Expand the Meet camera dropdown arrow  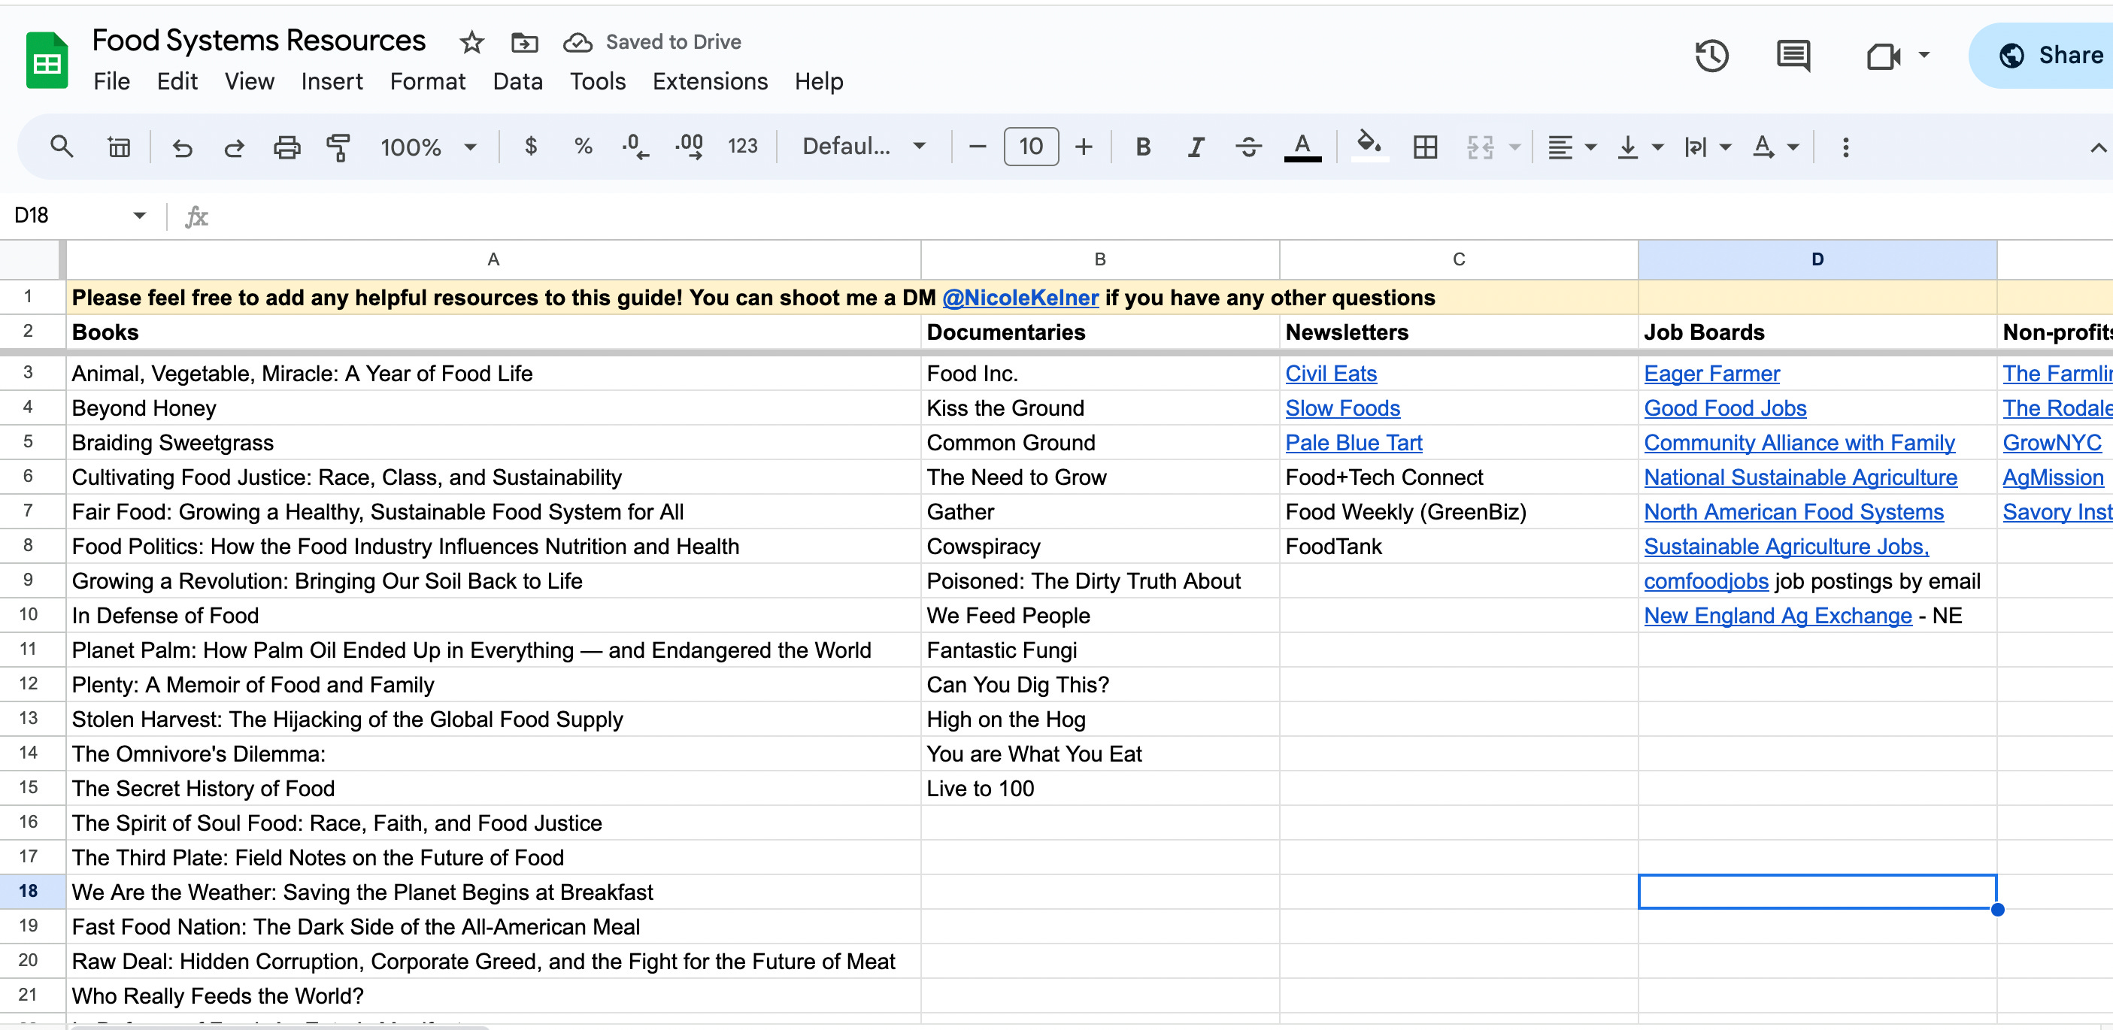click(x=1924, y=56)
